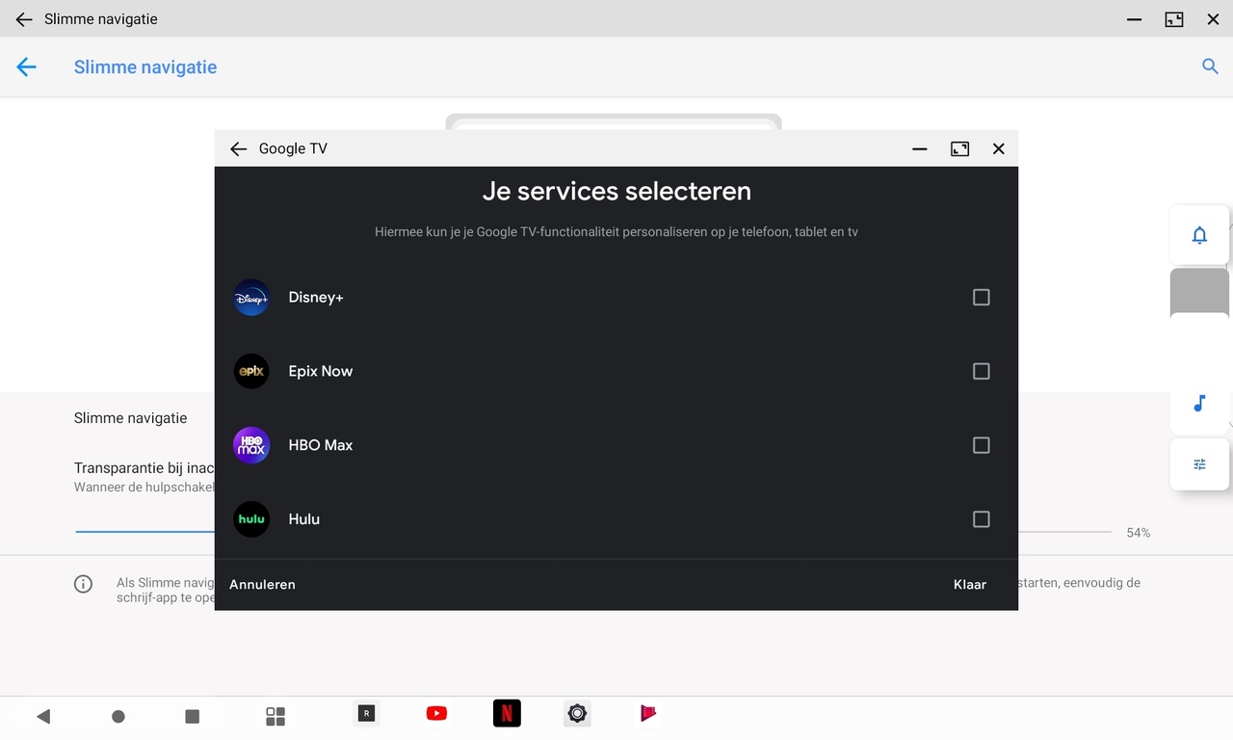Launch YouTube from the taskbar
The image size is (1233, 740).
(436, 713)
